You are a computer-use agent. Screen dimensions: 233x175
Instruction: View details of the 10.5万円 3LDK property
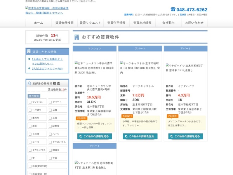click(x=94, y=136)
